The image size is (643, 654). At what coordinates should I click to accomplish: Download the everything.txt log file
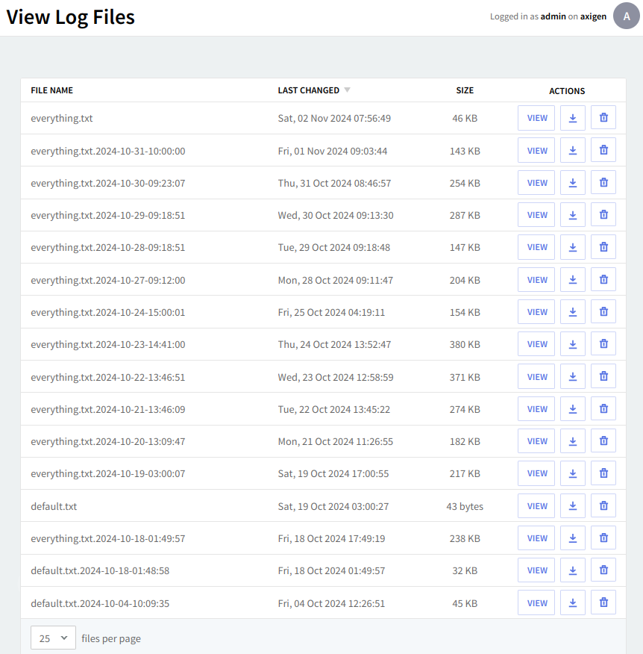573,118
